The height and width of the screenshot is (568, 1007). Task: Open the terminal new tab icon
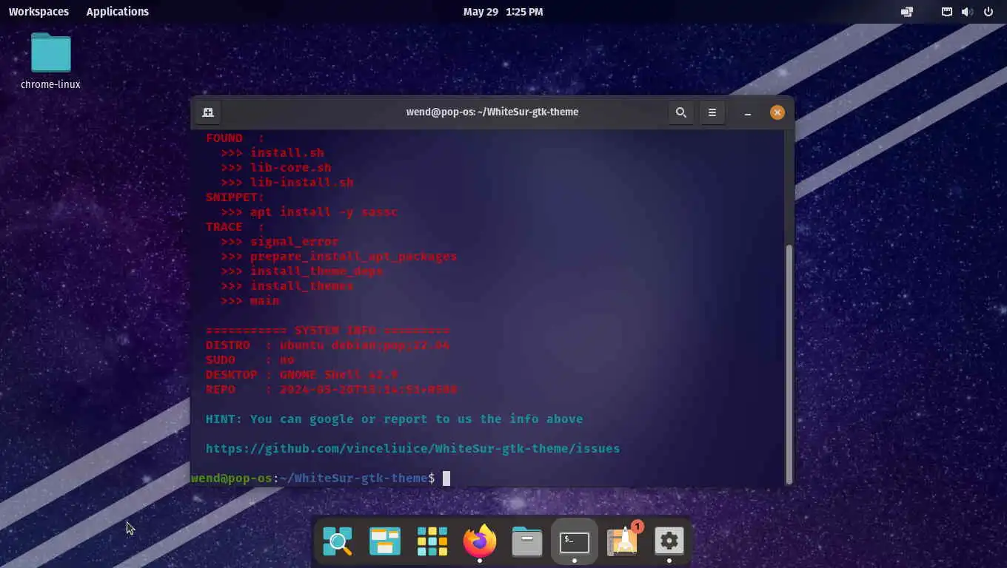[x=208, y=112]
